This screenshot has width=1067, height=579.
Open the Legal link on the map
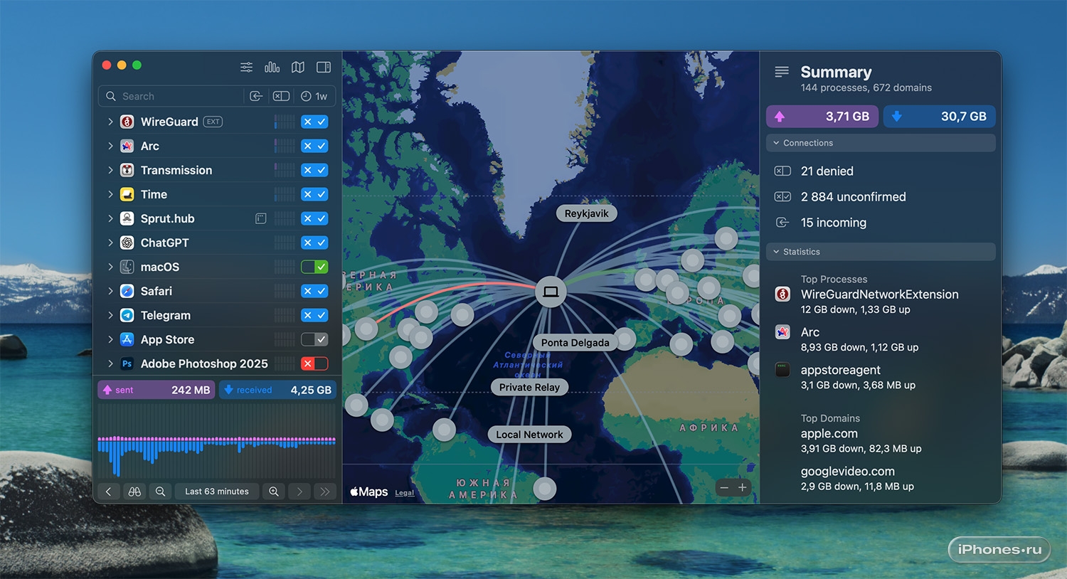click(x=405, y=493)
